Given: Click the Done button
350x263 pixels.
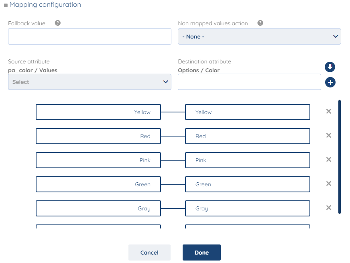Looking at the screenshot, I should pos(201,253).
